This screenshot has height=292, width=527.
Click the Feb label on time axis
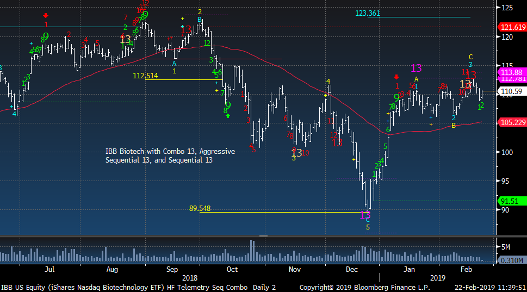tap(466, 270)
